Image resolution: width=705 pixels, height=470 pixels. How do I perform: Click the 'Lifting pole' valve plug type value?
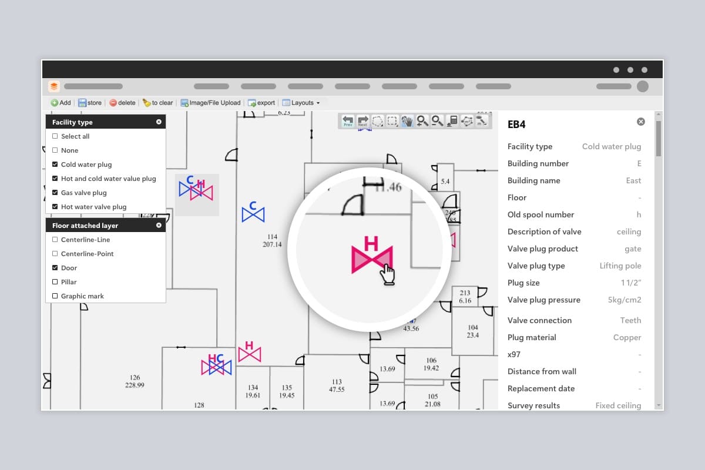[x=620, y=266]
